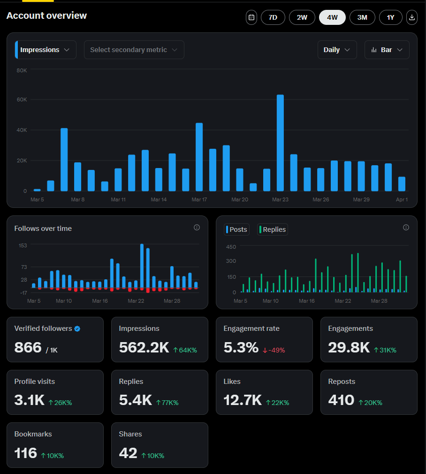Open the Impressions primary metric dropdown

[46, 50]
